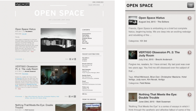Tap VERTIGO Obsession Pt. 2 title in mobile view
This screenshot has height=111, width=196.
pos(159,54)
